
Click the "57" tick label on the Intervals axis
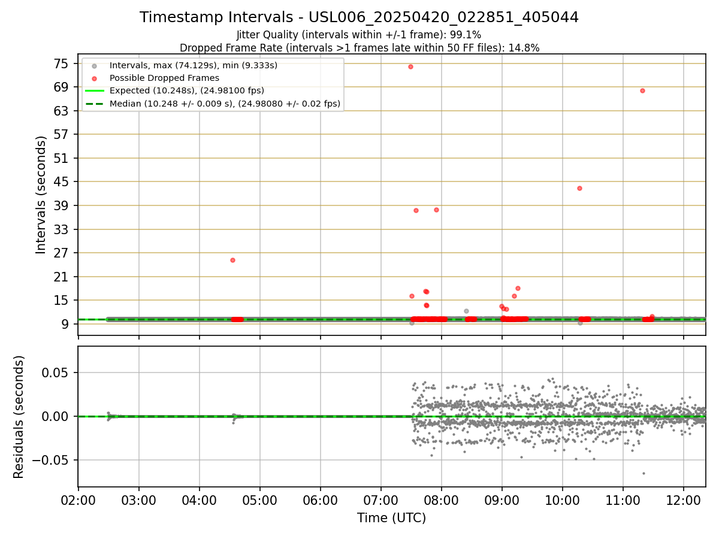coord(62,135)
